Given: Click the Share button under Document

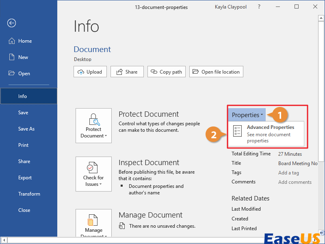Looking at the screenshot, I should [x=127, y=72].
